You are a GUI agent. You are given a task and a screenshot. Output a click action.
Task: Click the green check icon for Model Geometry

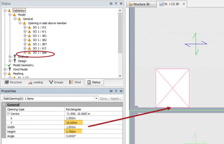click(x=10, y=65)
